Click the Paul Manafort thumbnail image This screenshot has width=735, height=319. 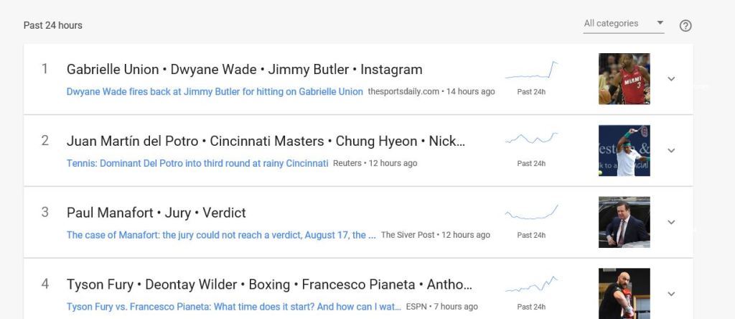624,222
